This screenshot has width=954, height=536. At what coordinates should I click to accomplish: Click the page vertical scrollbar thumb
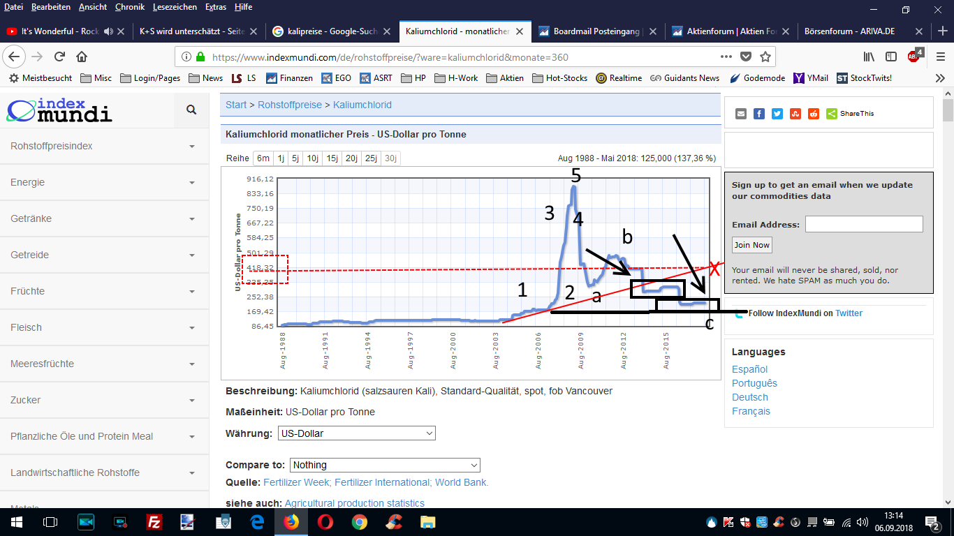coord(948,110)
